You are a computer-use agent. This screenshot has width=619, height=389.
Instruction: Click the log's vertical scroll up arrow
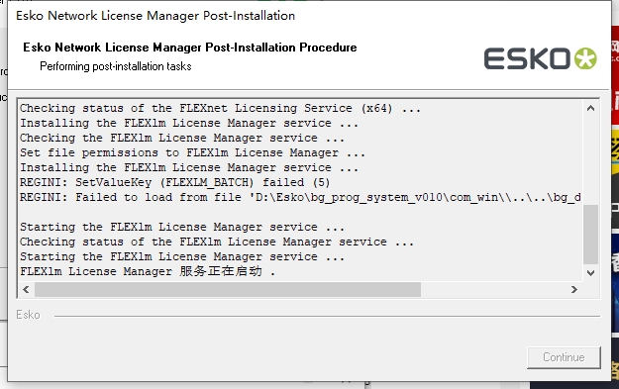point(590,108)
